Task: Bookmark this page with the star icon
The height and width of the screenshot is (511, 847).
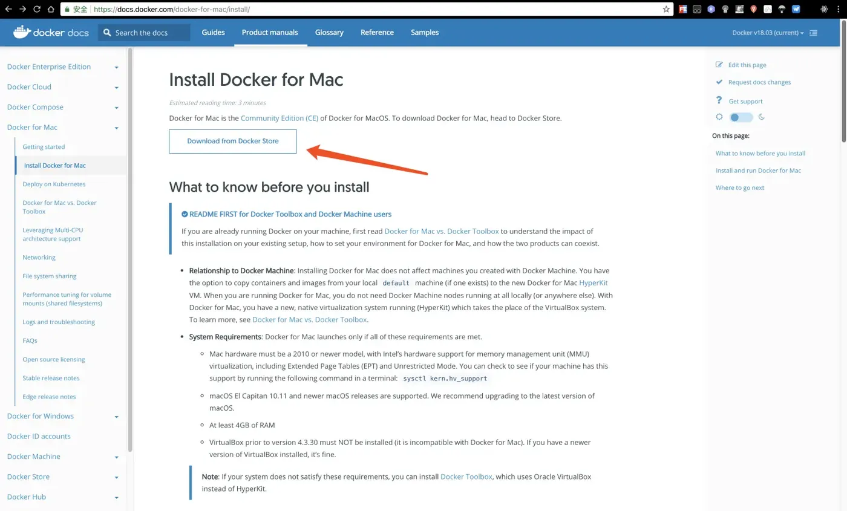Action: pos(666,9)
